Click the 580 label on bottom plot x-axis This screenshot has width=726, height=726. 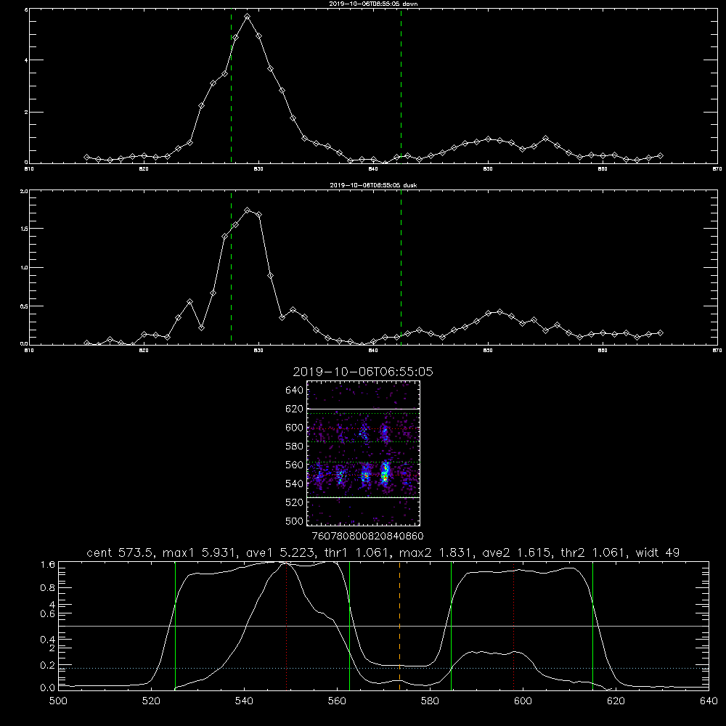[430, 701]
